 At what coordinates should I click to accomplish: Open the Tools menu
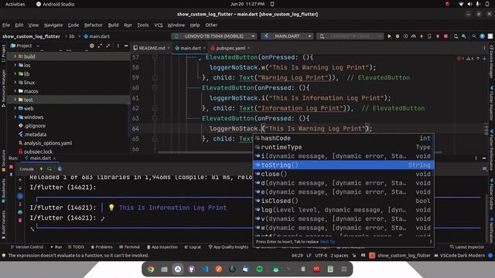pyautogui.click(x=143, y=25)
